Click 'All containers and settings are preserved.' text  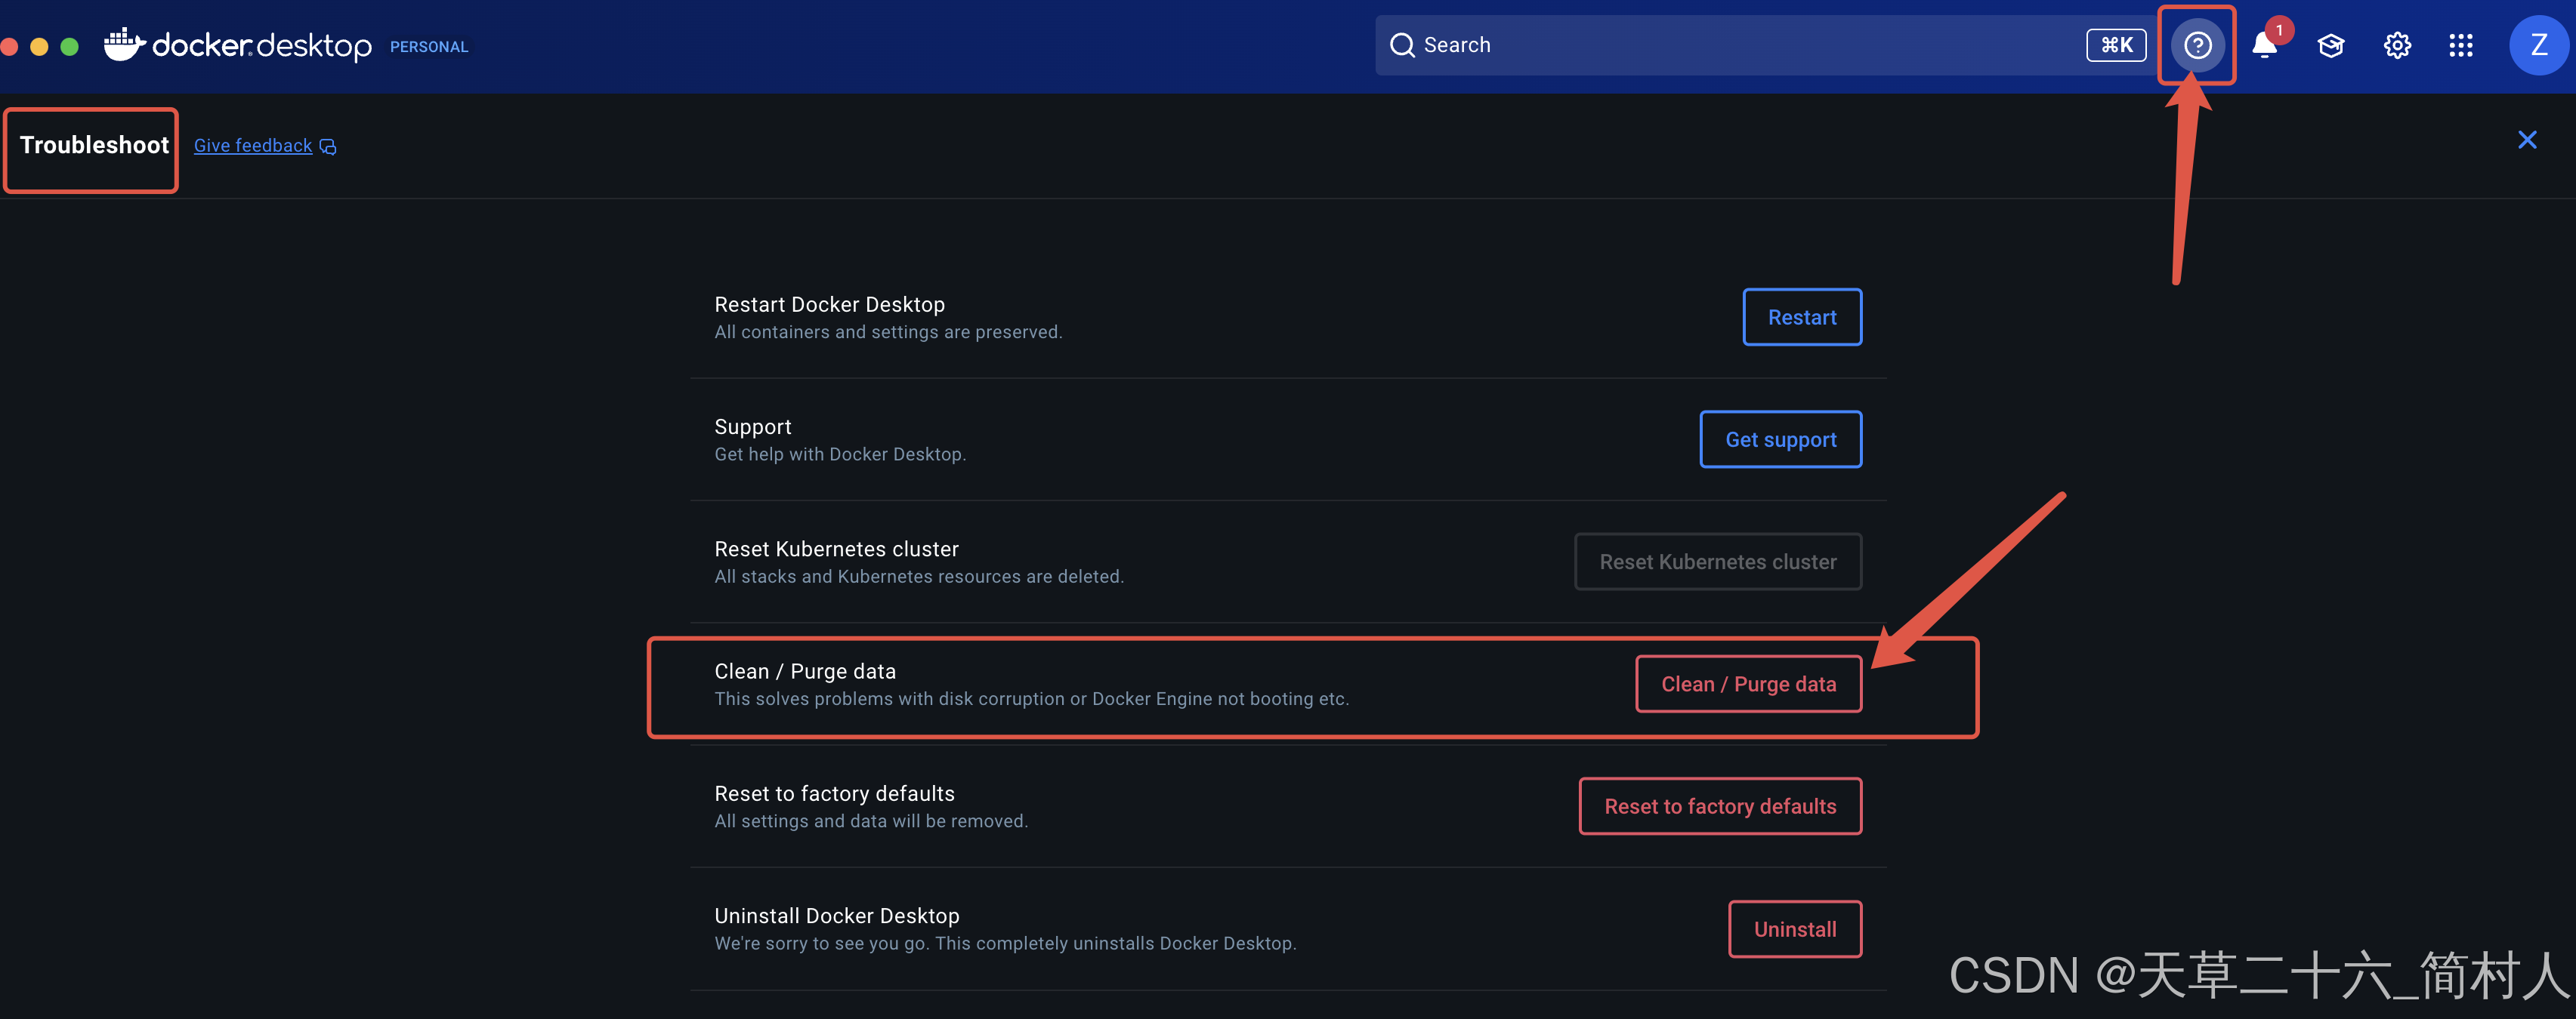coord(889,333)
